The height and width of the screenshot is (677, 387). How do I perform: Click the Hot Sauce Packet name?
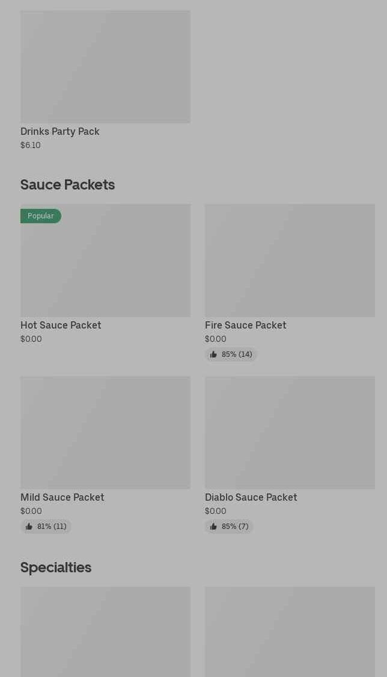pyautogui.click(x=61, y=325)
